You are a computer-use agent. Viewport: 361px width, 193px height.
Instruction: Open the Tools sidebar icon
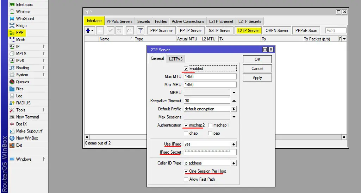[12, 110]
